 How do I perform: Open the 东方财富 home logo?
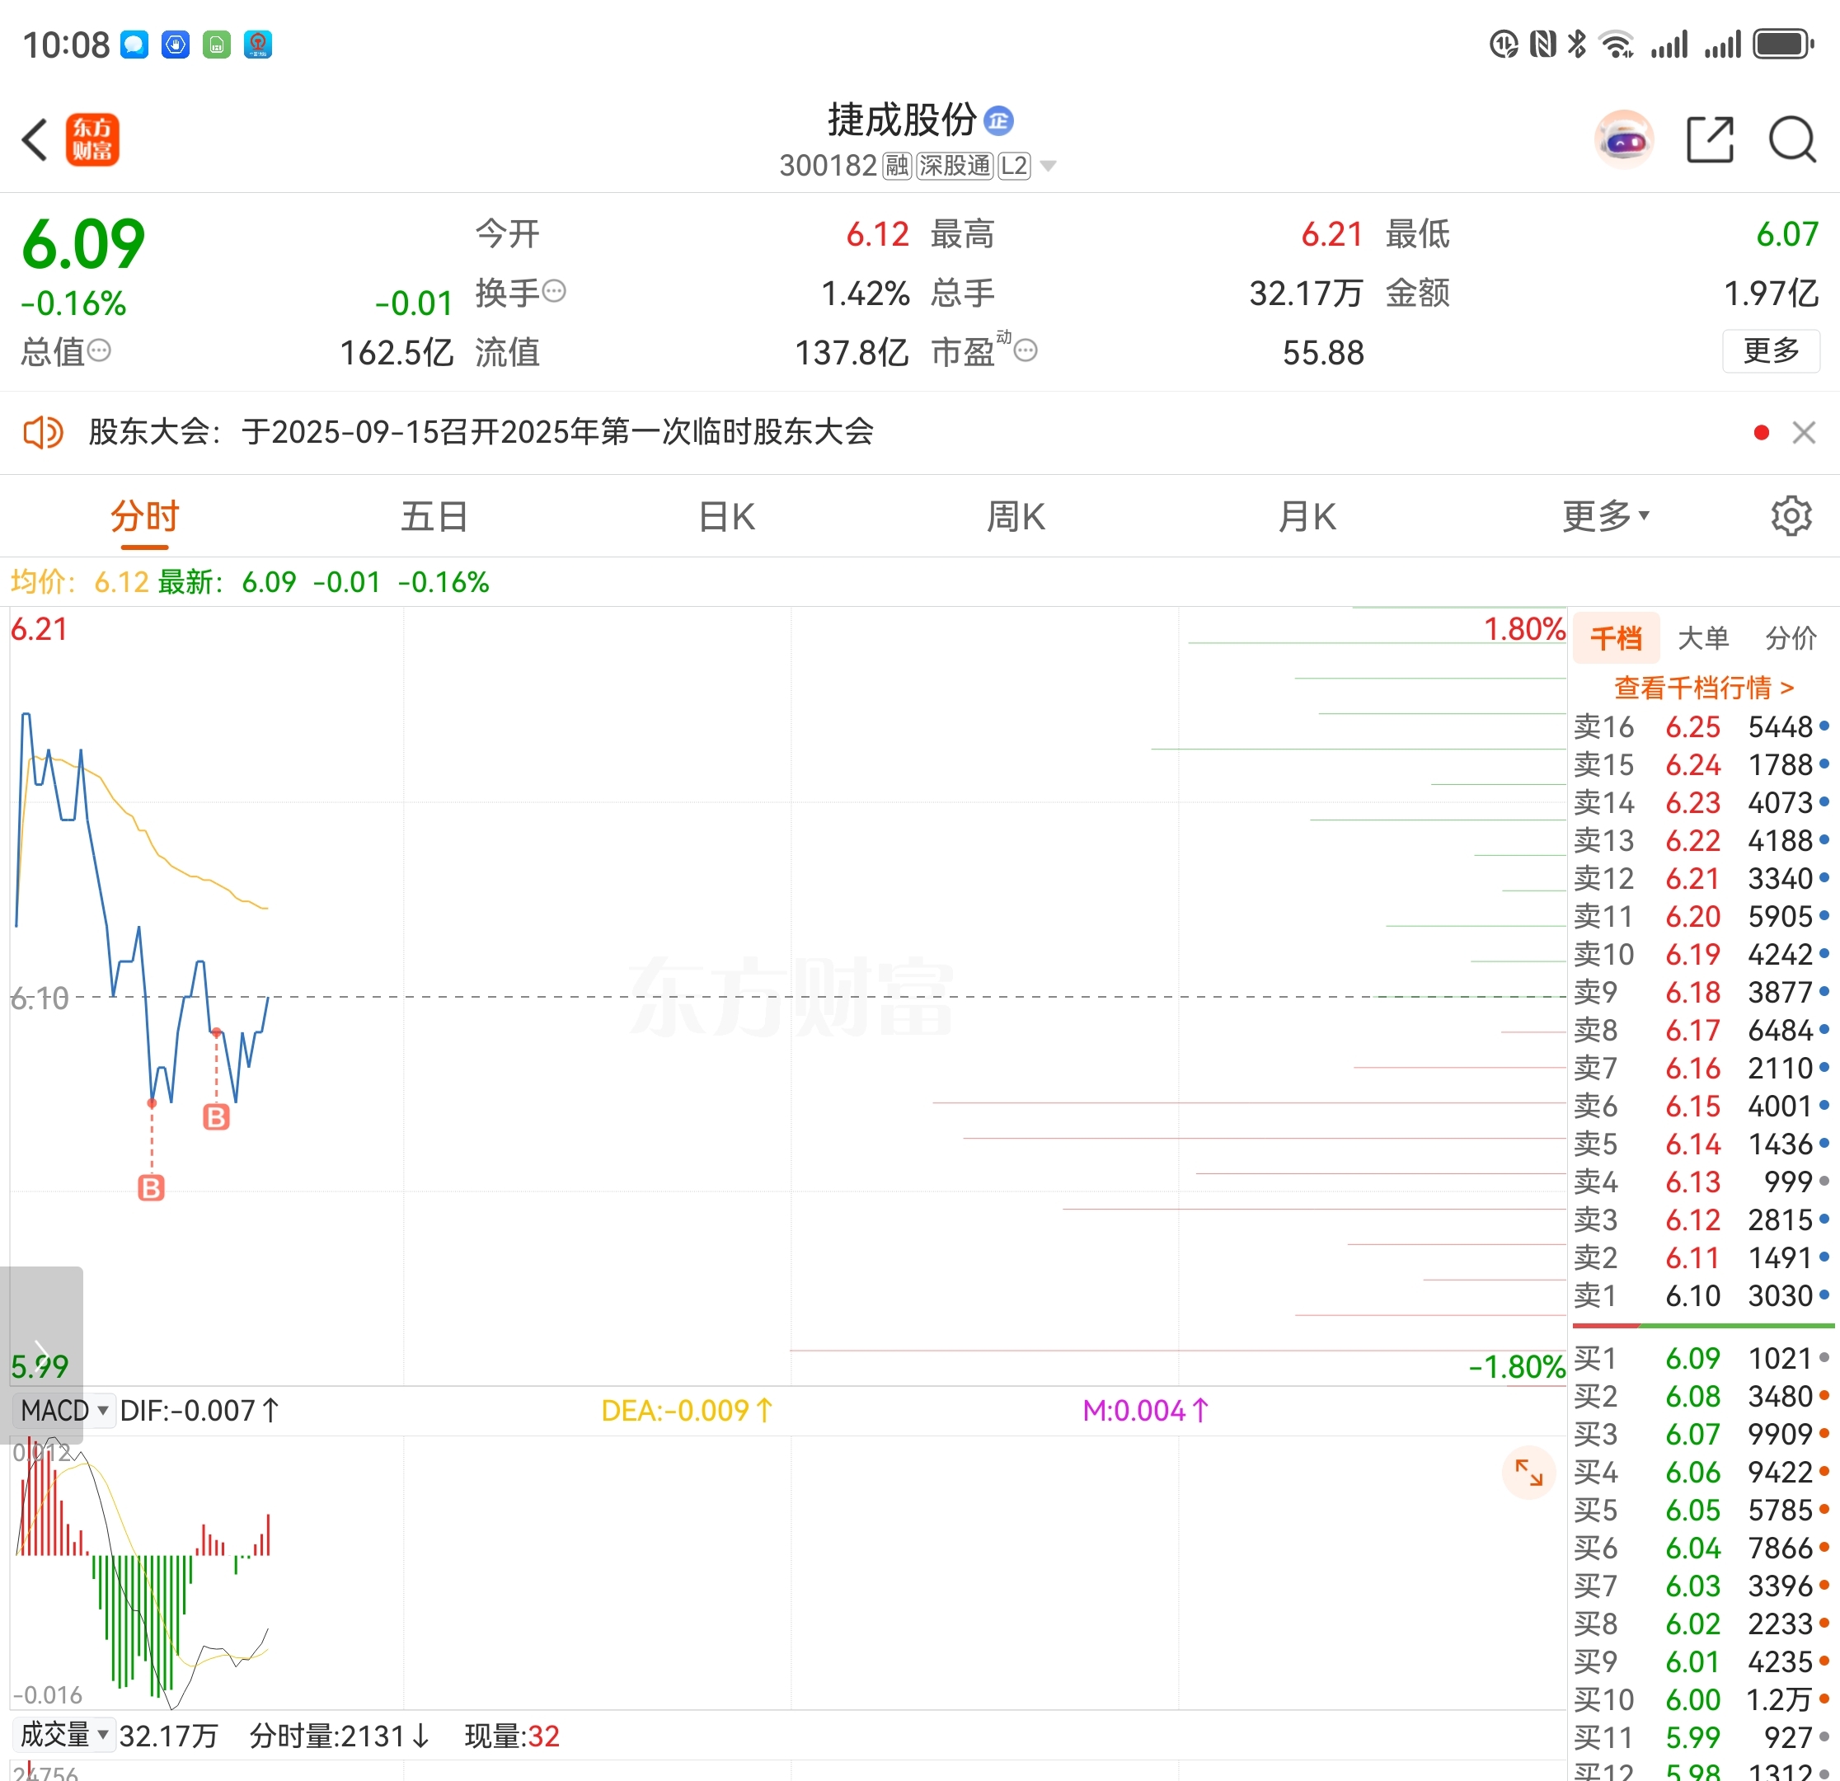click(92, 140)
